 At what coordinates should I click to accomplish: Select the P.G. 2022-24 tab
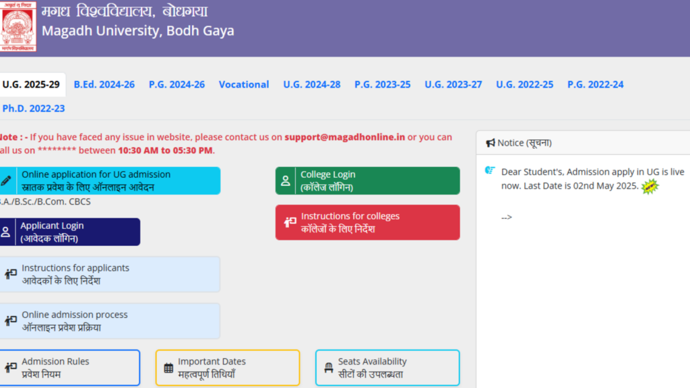click(x=596, y=84)
